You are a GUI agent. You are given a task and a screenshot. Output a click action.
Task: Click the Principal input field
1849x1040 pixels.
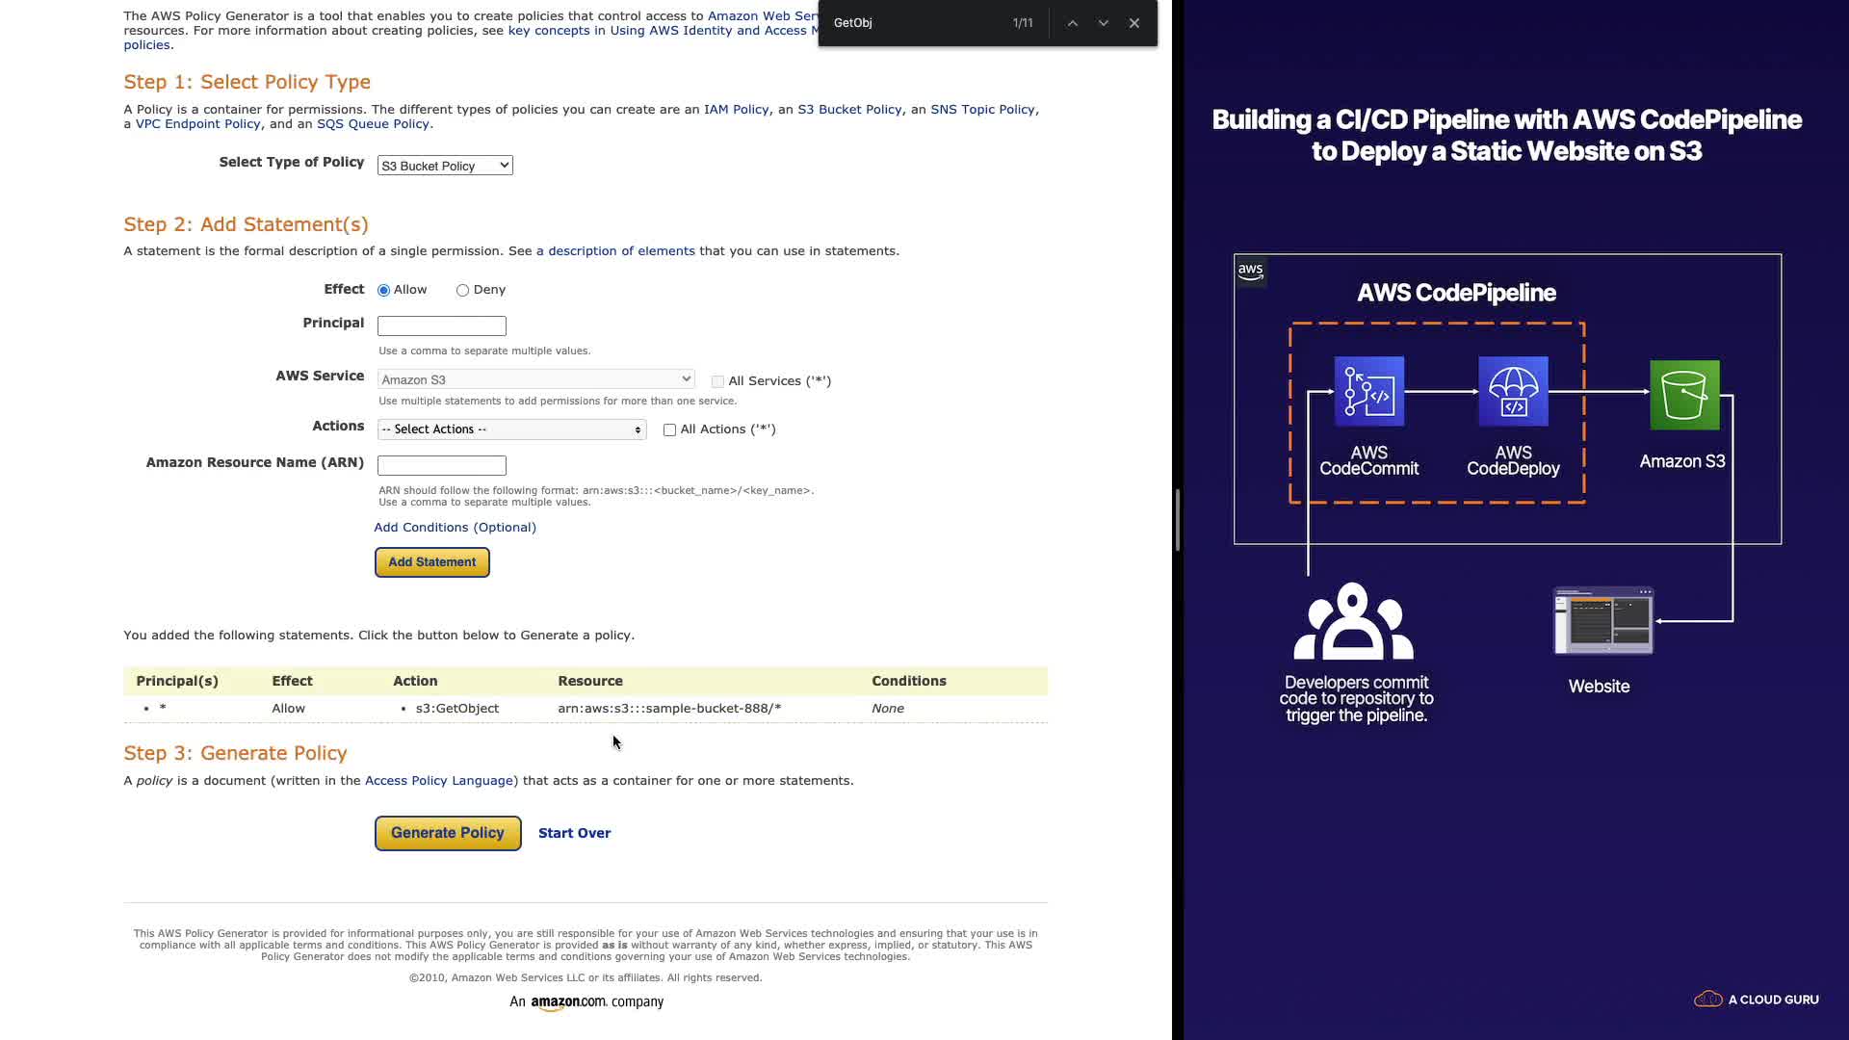pyautogui.click(x=441, y=326)
